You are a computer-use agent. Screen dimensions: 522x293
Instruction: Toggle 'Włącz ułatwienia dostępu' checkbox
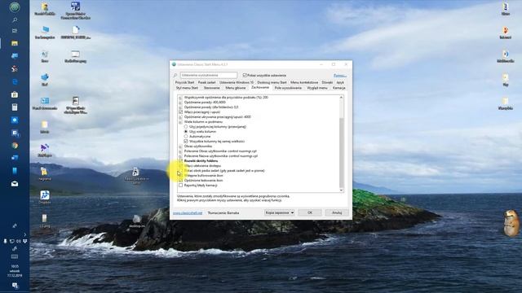[x=180, y=166]
